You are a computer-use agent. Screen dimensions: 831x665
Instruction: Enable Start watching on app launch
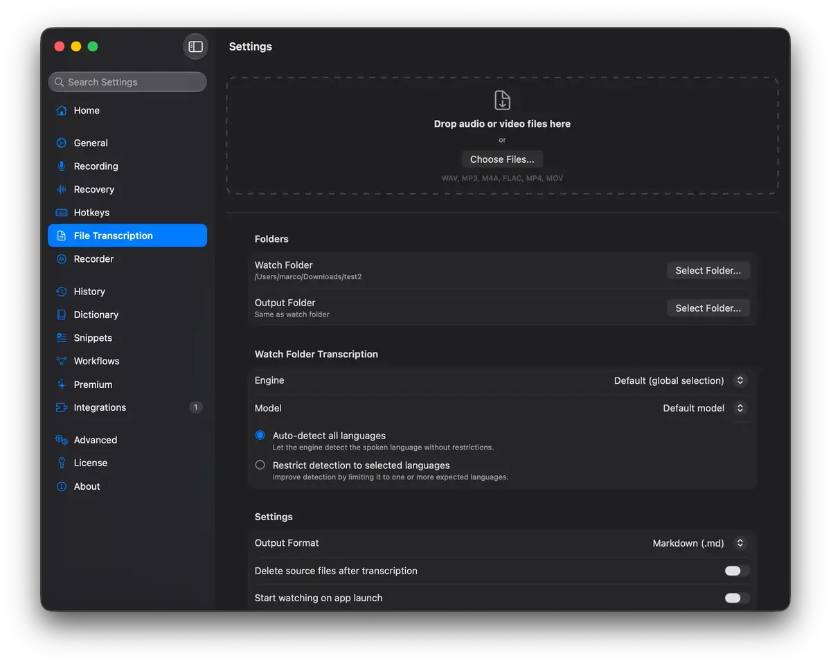click(737, 598)
